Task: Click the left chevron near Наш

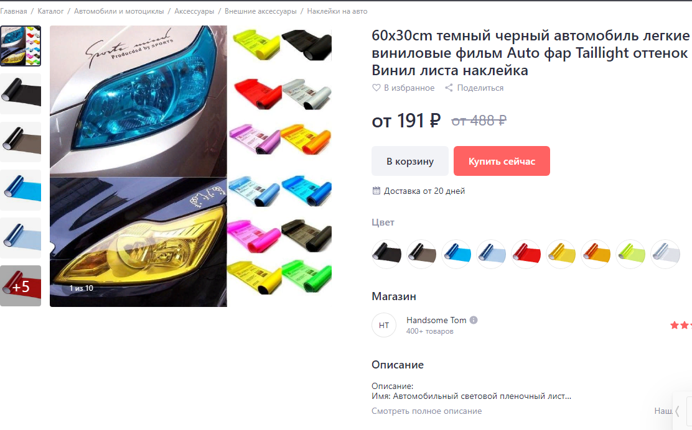Action: [677, 411]
